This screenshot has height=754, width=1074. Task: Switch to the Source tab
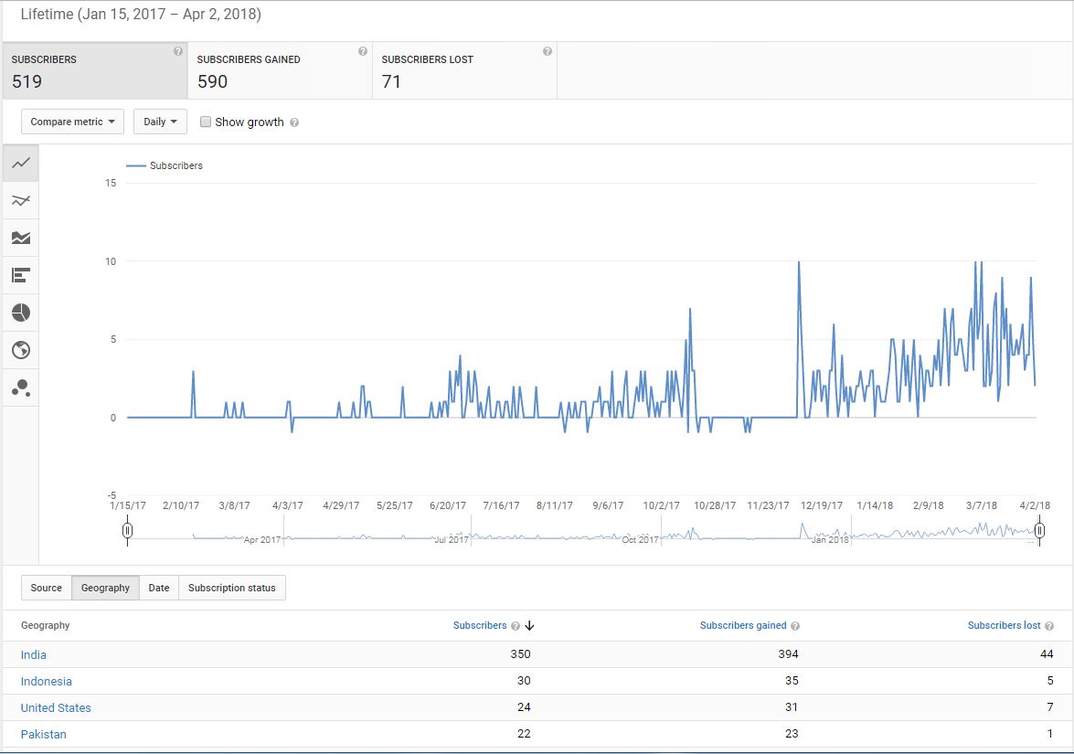click(x=46, y=588)
